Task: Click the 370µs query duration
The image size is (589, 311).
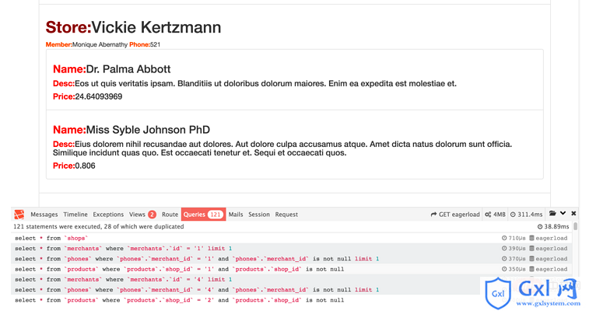Action: [x=517, y=259]
